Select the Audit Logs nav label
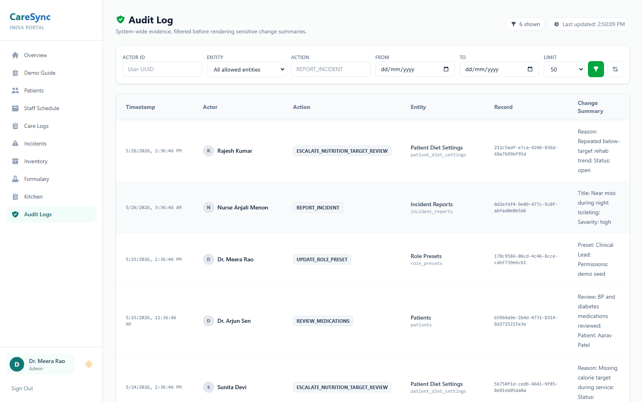Screen dimensions: 643x402 tap(38, 214)
